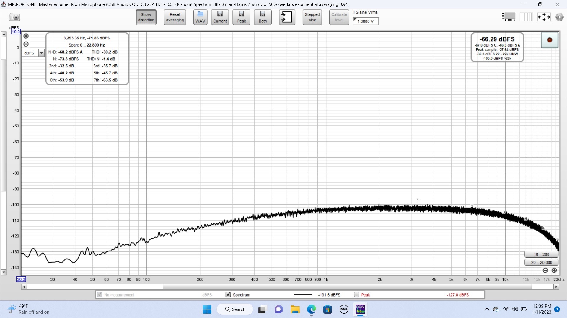The image size is (567, 318).
Task: Start Stepped sine measurement
Action: [312, 17]
